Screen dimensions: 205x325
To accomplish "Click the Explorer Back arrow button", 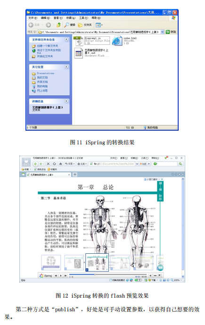I will click(31, 25).
